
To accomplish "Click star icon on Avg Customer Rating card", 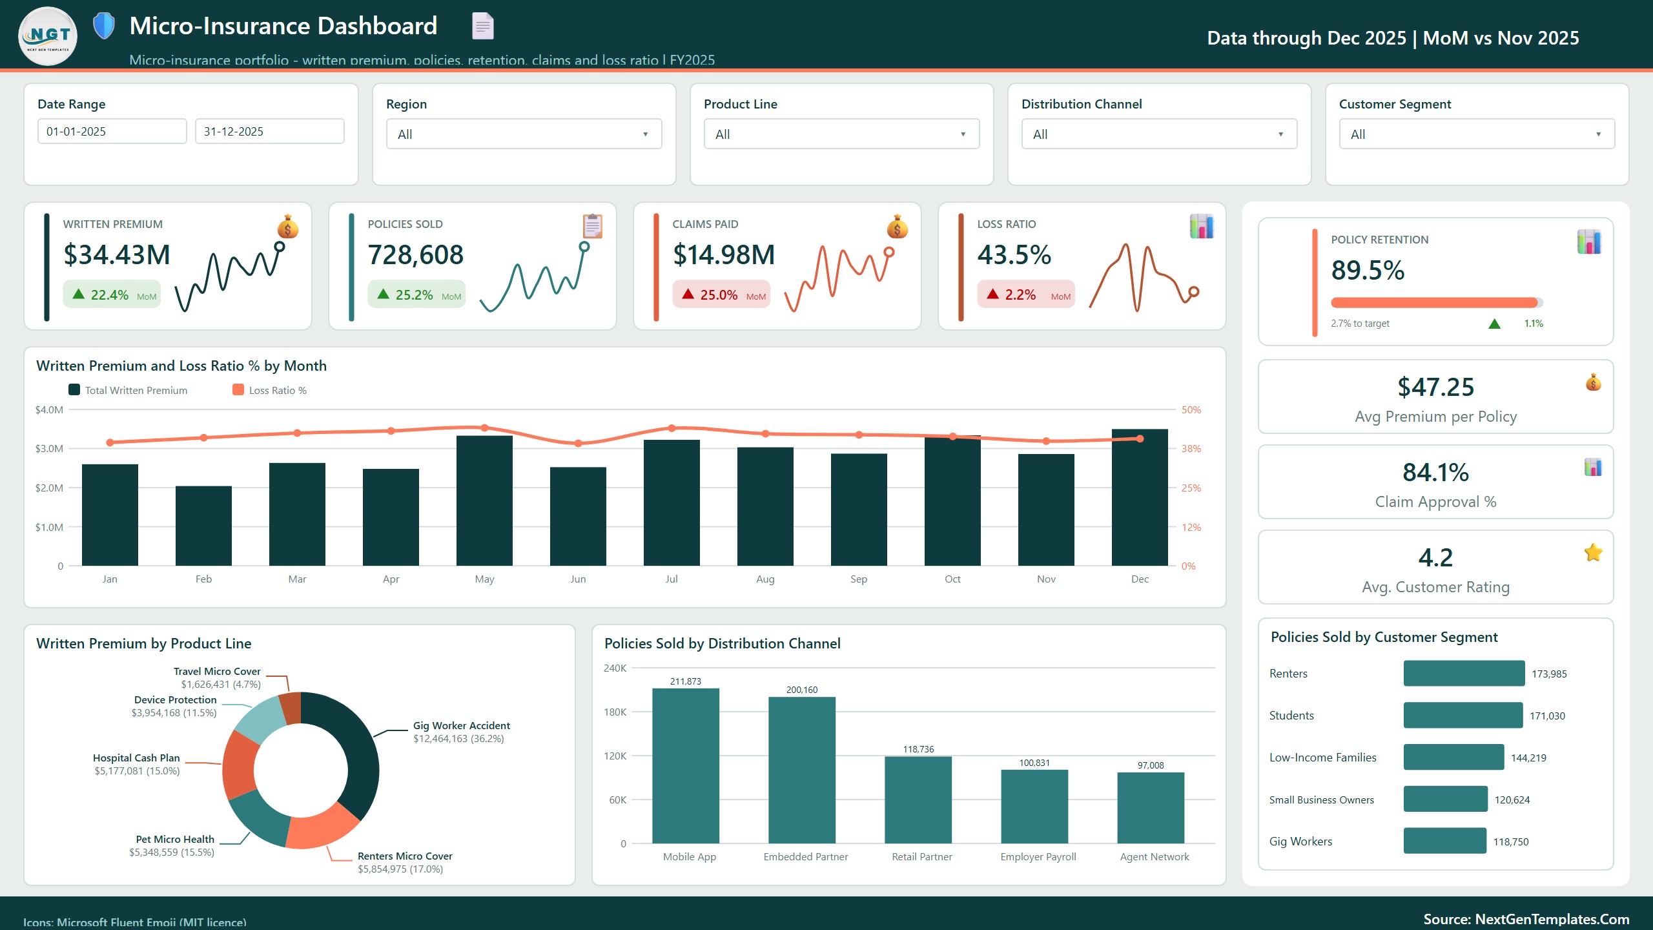I will coord(1593,553).
